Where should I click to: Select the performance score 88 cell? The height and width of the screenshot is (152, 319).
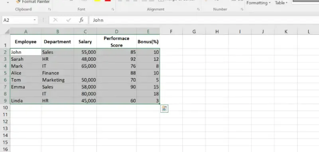click(116, 73)
